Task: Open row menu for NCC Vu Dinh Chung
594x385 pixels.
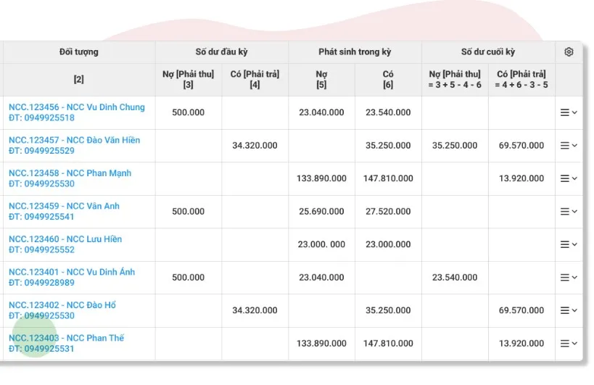Action: pyautogui.click(x=569, y=112)
